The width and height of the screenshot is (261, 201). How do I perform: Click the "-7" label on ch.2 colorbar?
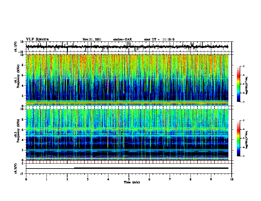point(243,156)
